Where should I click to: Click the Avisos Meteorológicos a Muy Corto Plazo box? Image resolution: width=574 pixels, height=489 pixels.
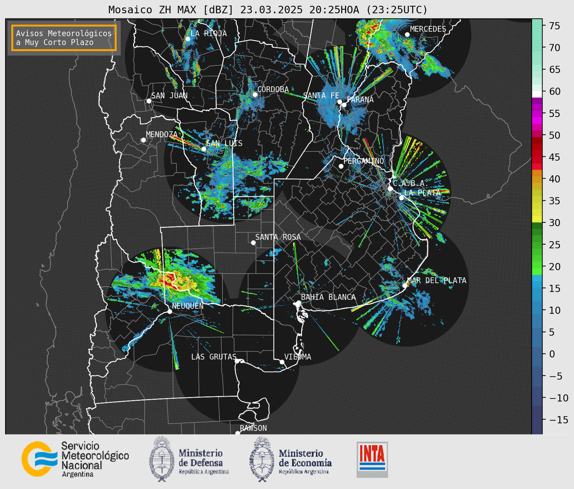pos(64,38)
